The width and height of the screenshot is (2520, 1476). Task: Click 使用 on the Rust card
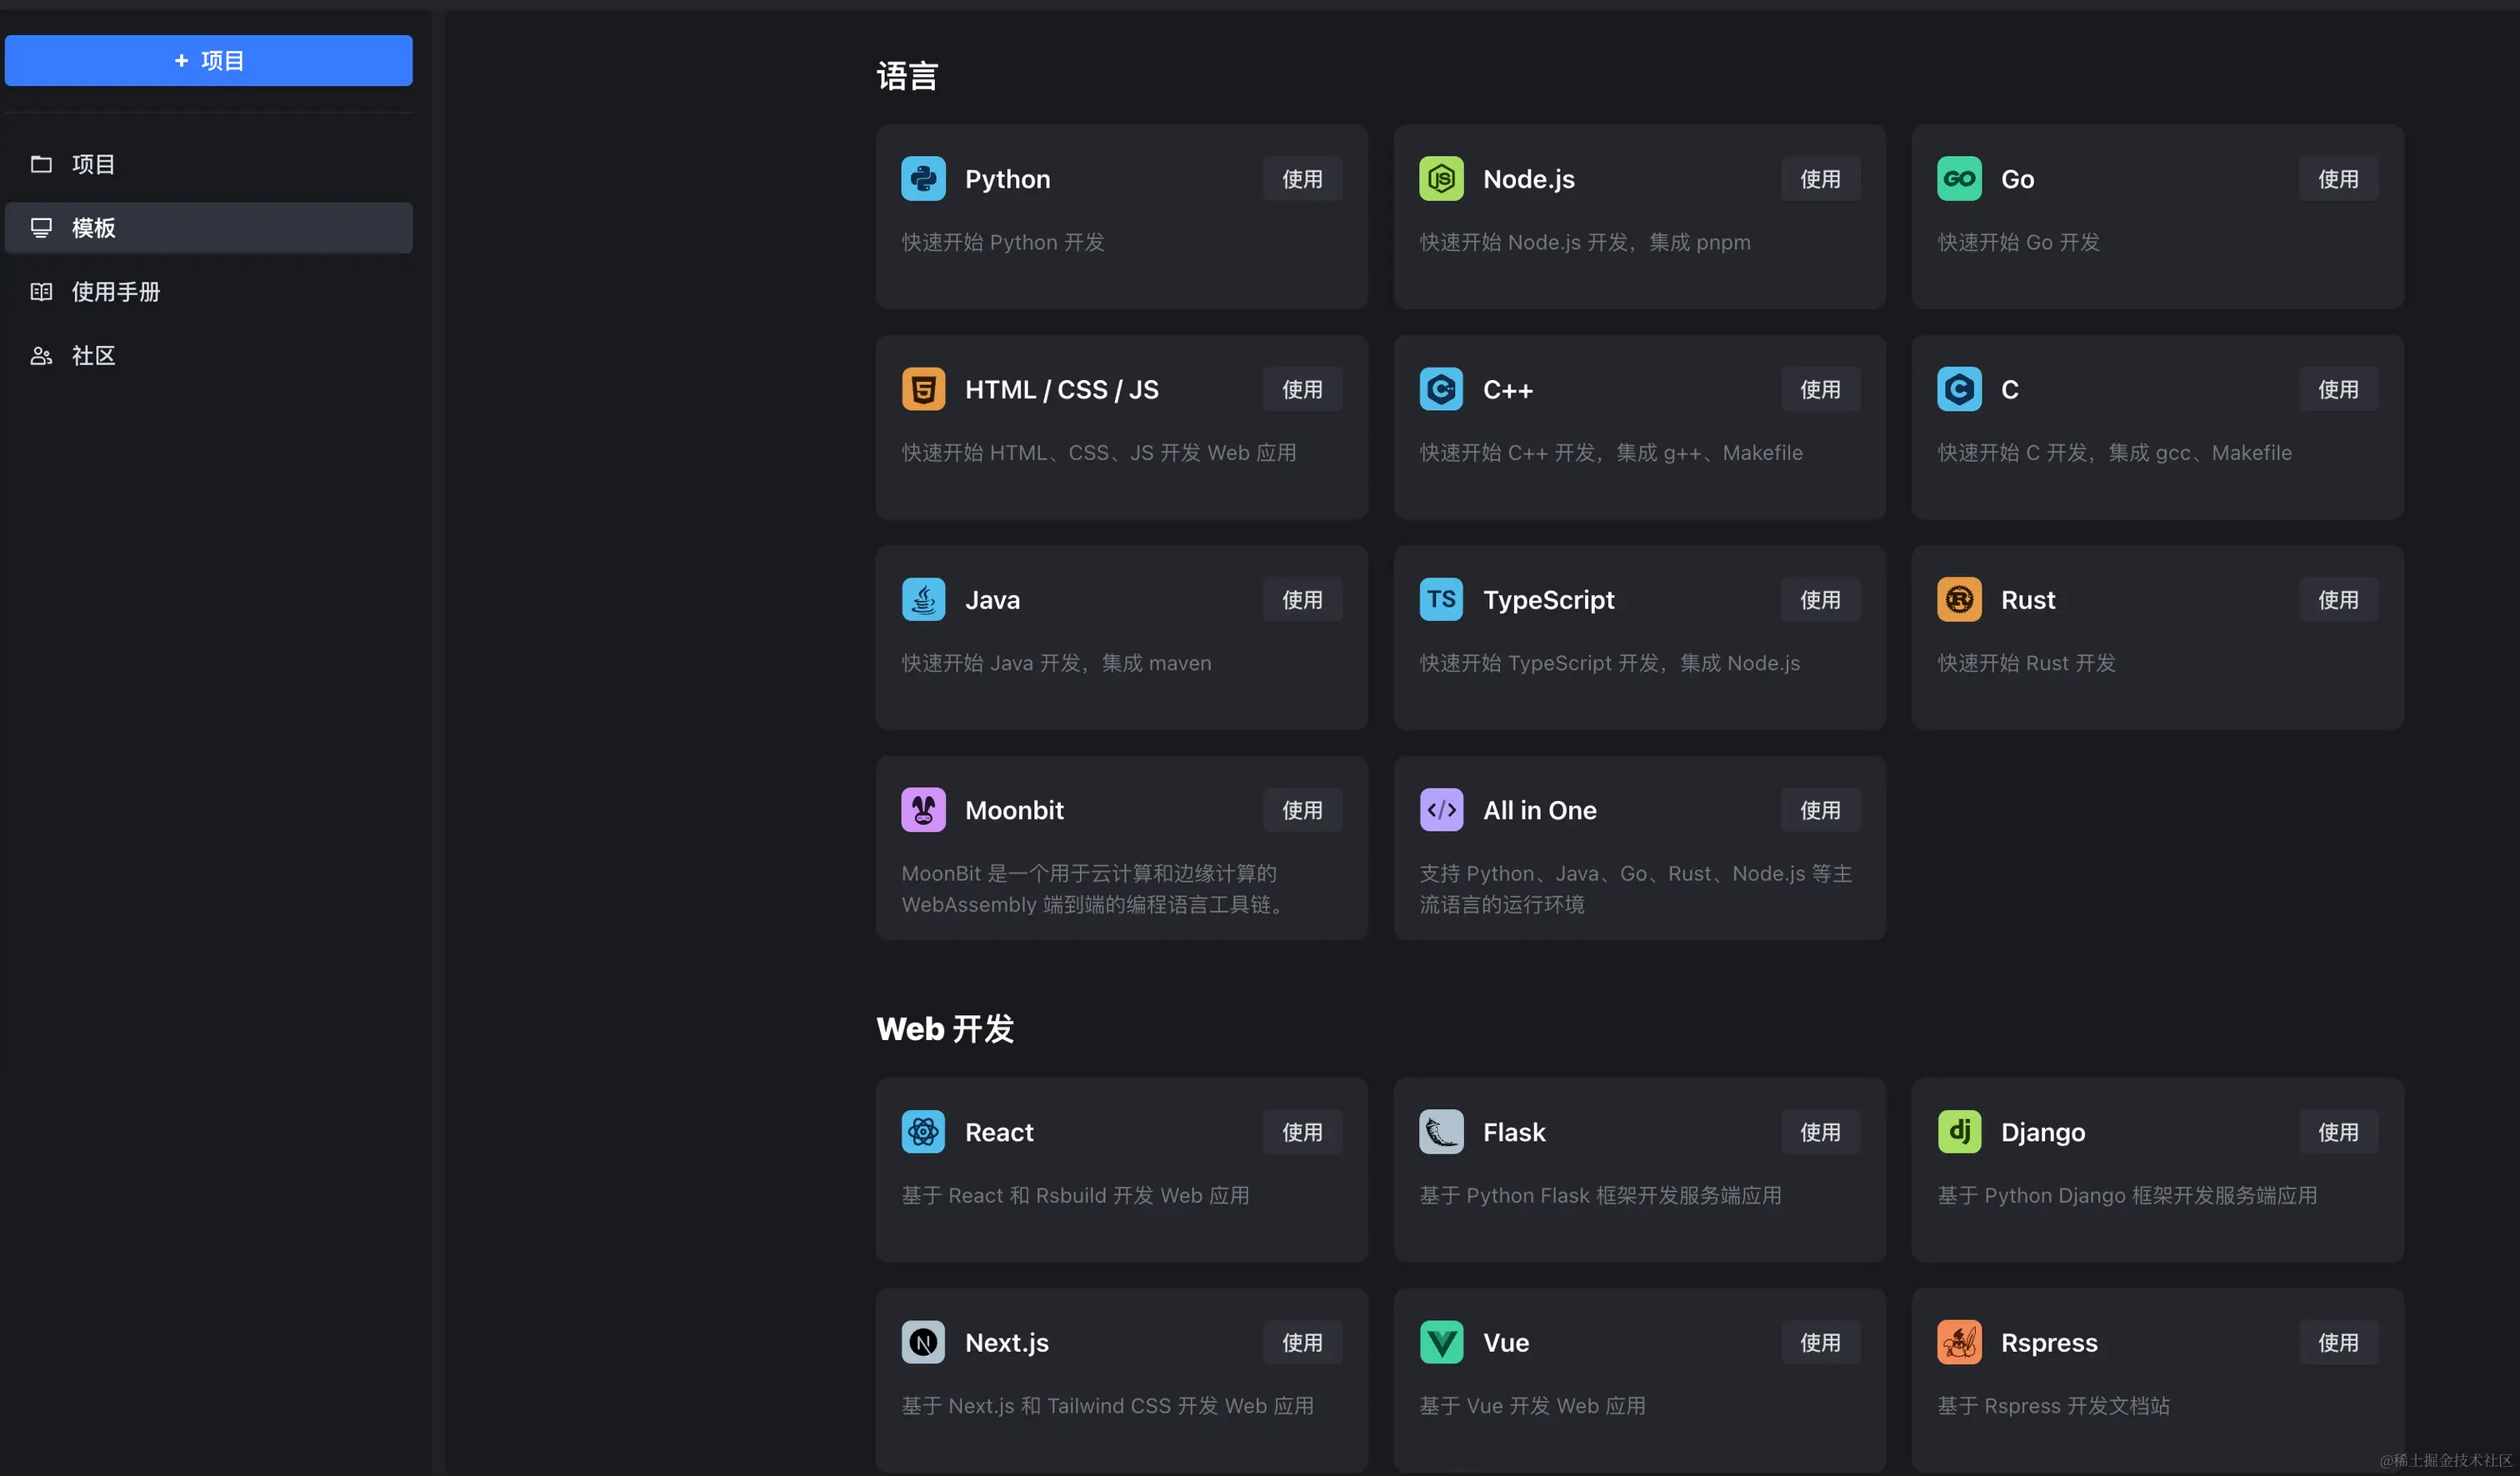click(x=2338, y=600)
